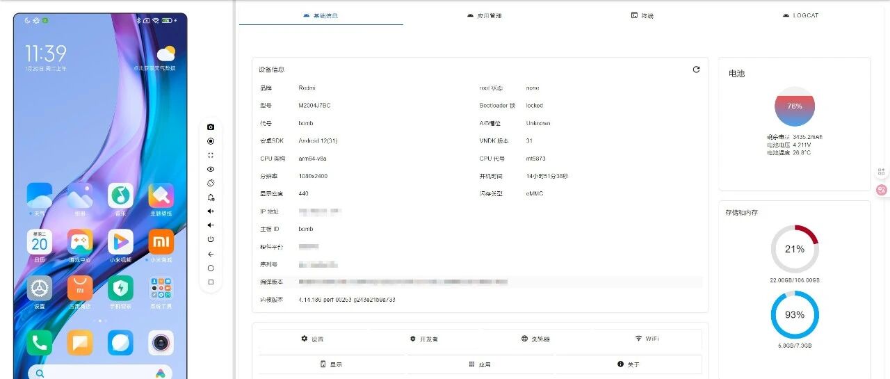
Task: Select the 1080x2400 resolution value
Action: 314,176
